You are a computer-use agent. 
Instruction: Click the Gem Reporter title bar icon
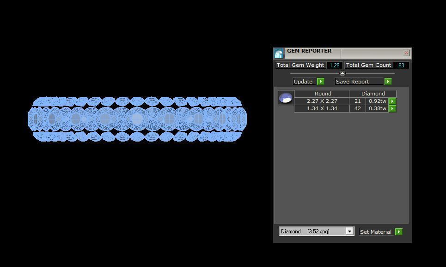[279, 53]
